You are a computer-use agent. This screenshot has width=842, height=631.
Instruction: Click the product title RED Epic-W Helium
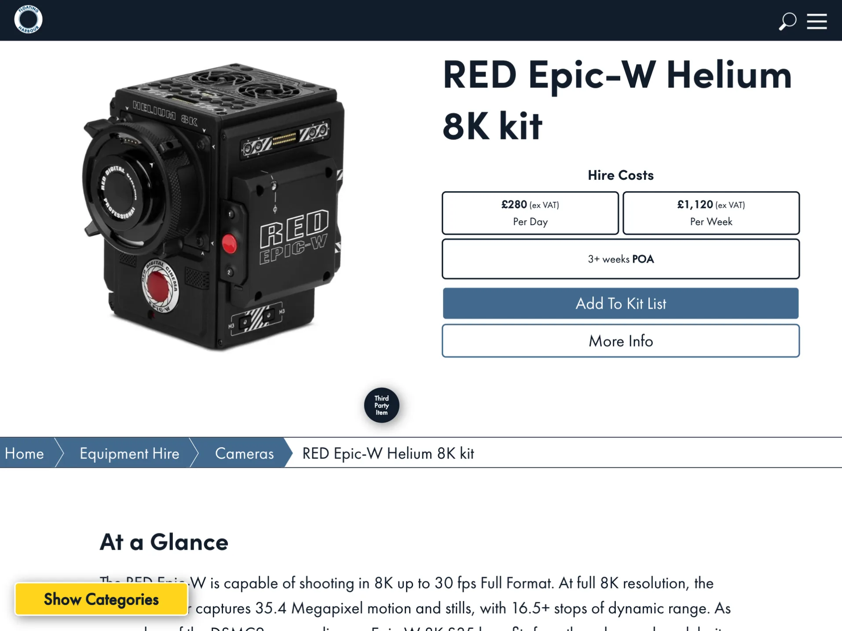[617, 100]
